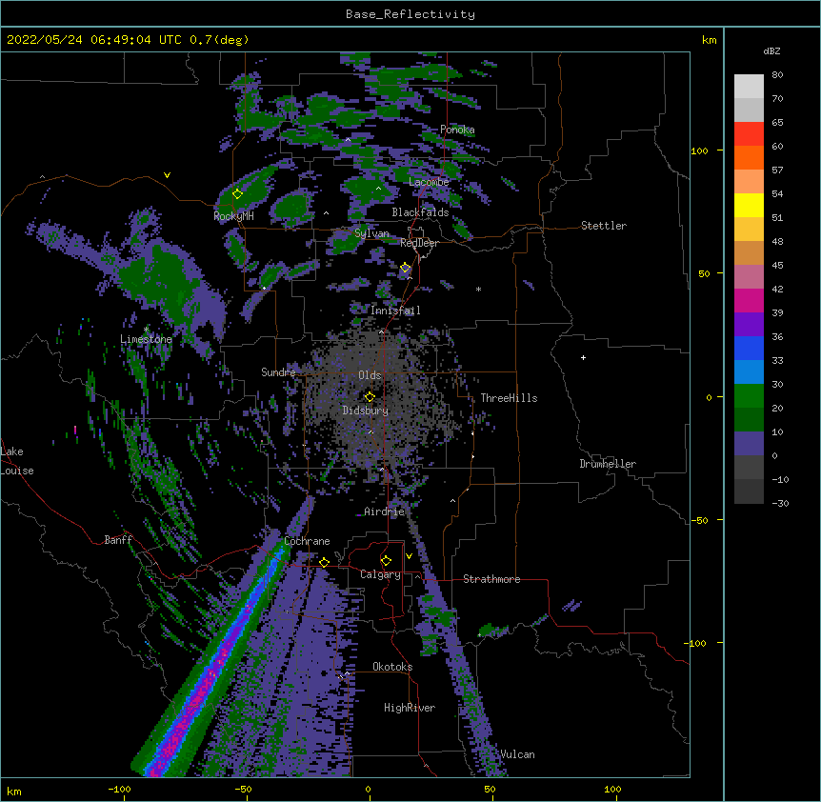Click the yellow v marker near Calgary

coord(409,556)
